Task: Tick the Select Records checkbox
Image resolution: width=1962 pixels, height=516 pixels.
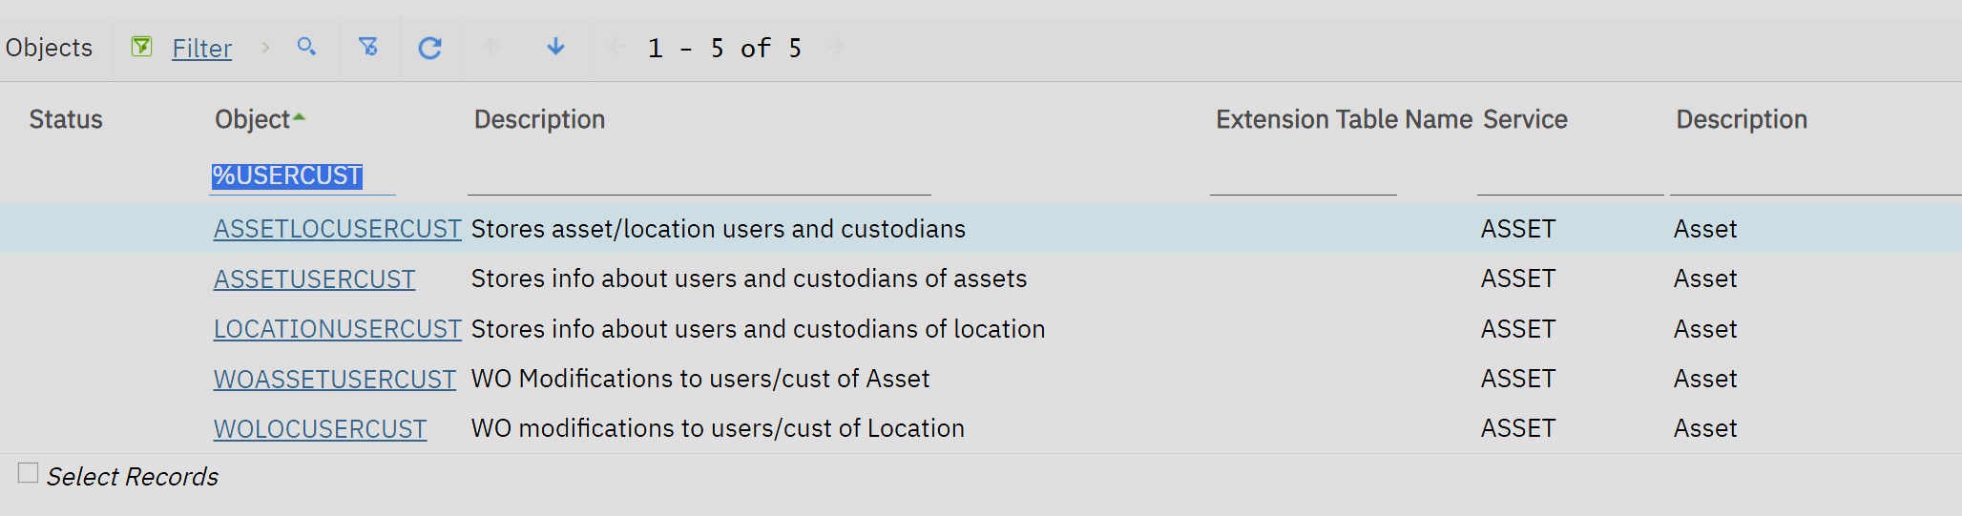Action: tap(29, 473)
